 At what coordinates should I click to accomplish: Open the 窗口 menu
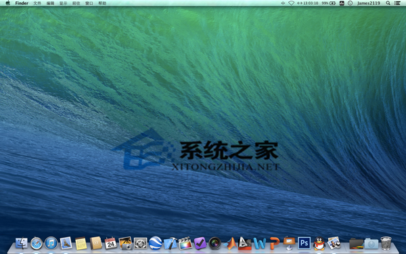coord(89,3)
